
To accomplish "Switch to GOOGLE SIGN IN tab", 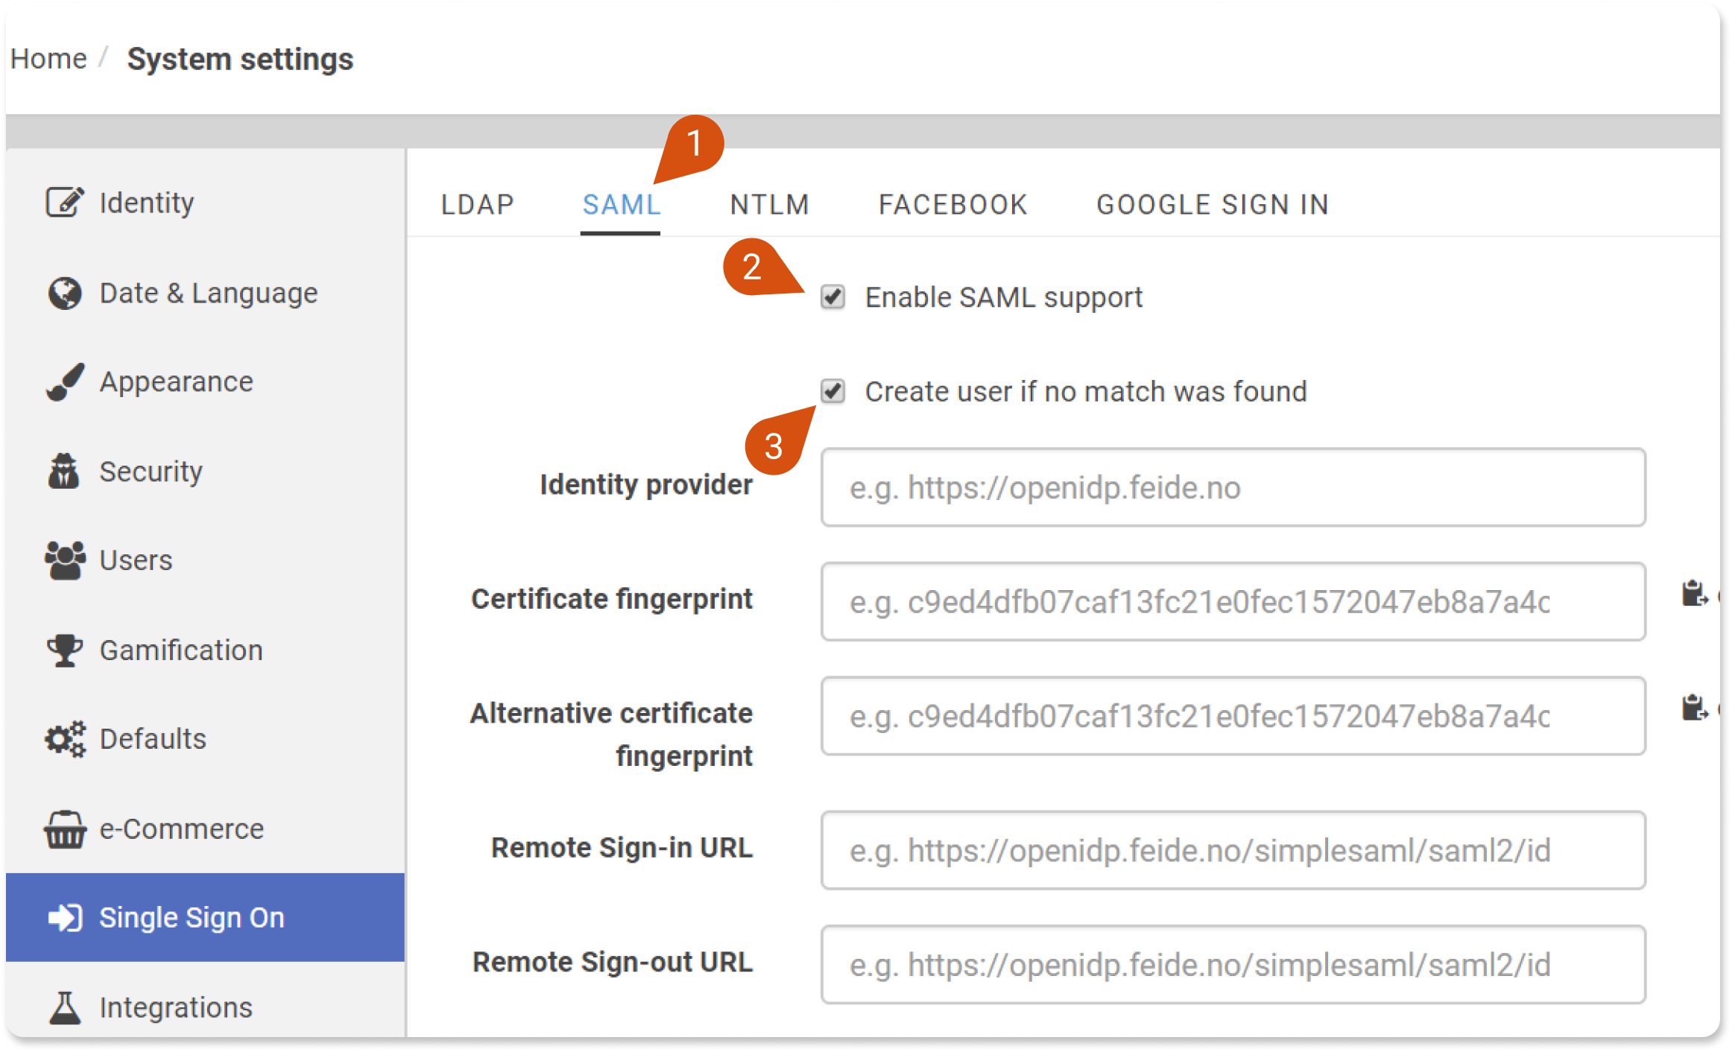I will pos(1213,204).
